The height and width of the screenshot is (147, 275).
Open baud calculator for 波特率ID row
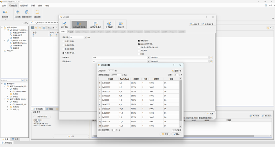[211, 57]
